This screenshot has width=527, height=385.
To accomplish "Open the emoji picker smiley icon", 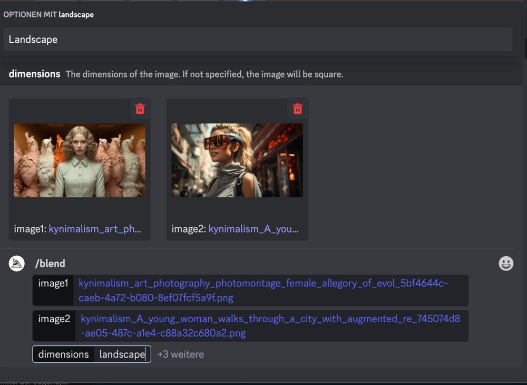I will [x=506, y=264].
